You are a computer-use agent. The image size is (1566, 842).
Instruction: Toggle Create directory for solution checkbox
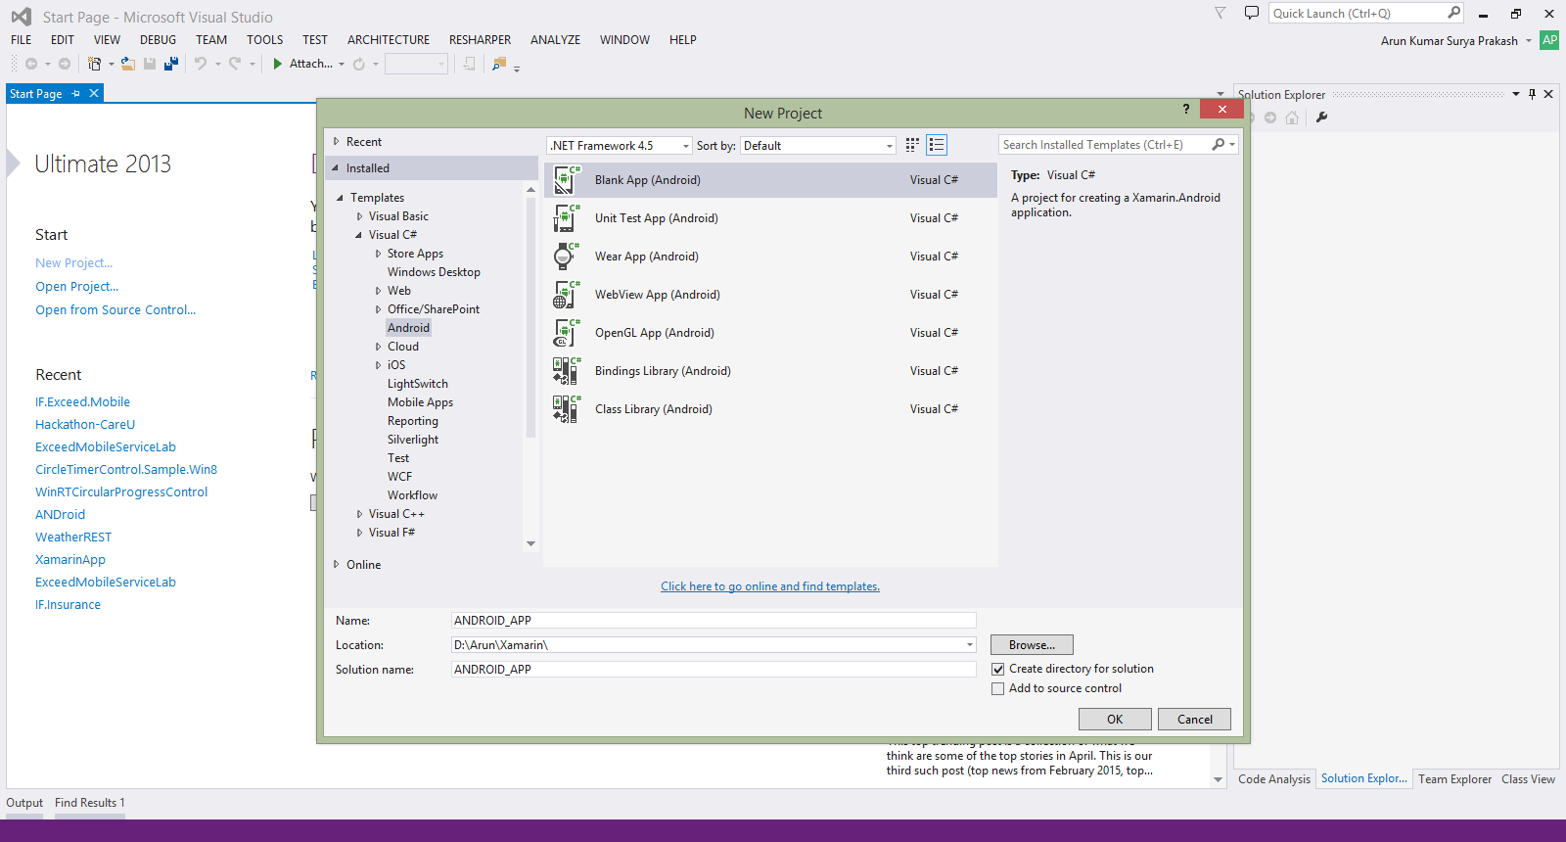[998, 670]
